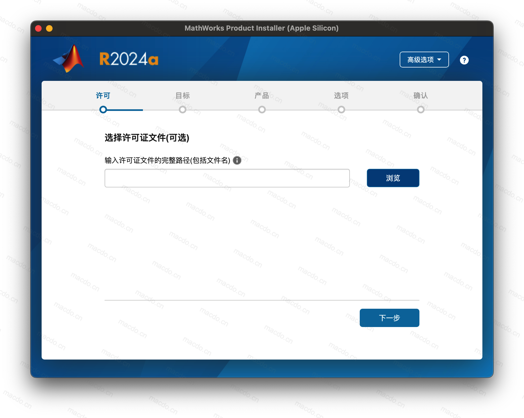Open the 高级选项 dropdown

[x=424, y=60]
